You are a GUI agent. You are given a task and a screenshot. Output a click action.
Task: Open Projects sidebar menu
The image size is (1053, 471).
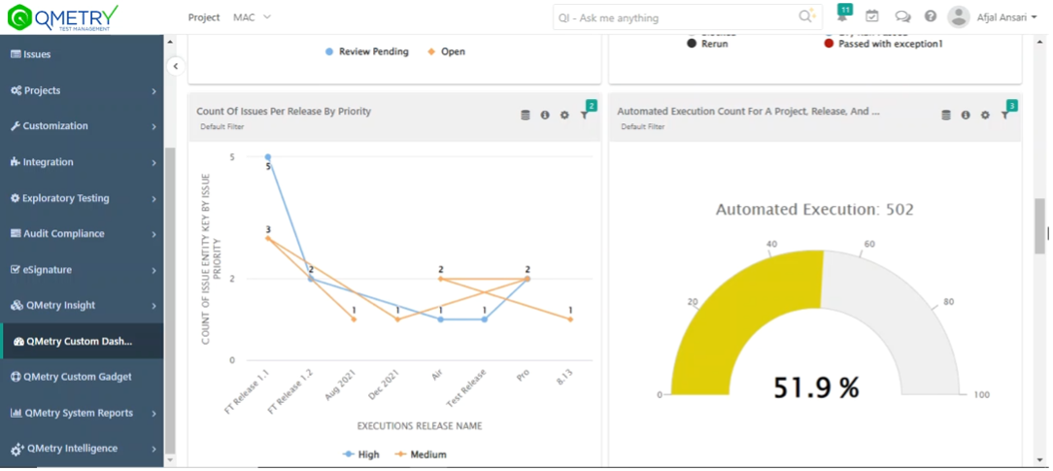tap(82, 90)
